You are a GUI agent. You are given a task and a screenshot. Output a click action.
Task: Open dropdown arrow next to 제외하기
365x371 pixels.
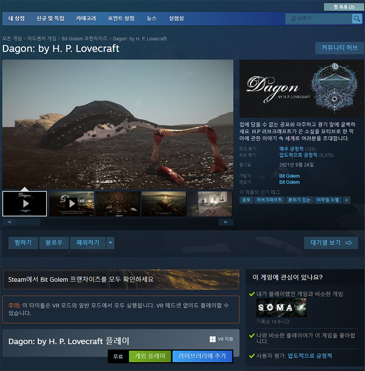click(110, 243)
